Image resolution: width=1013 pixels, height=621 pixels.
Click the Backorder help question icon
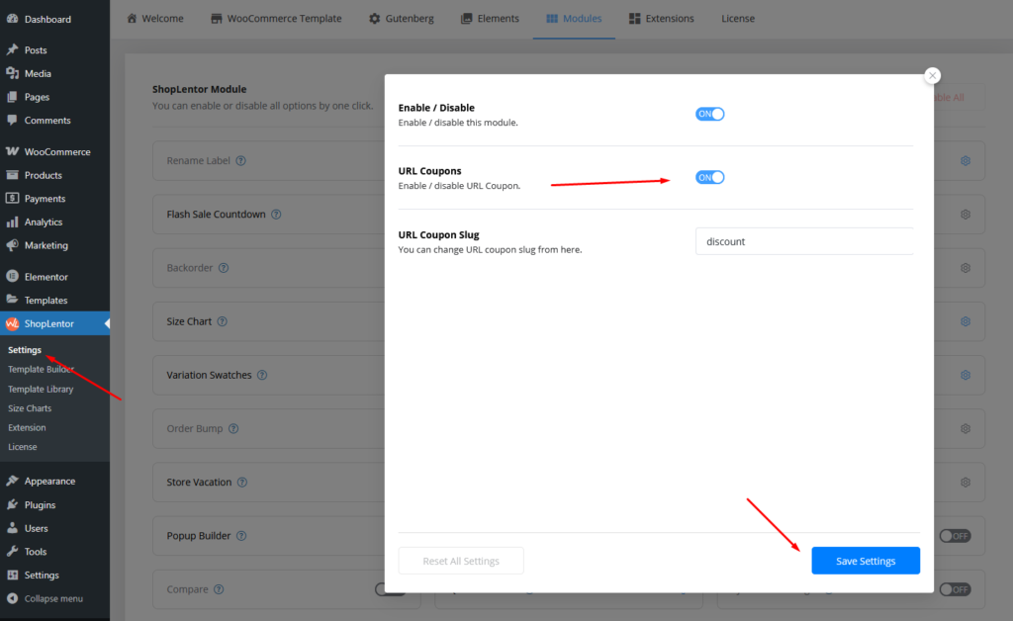point(224,268)
